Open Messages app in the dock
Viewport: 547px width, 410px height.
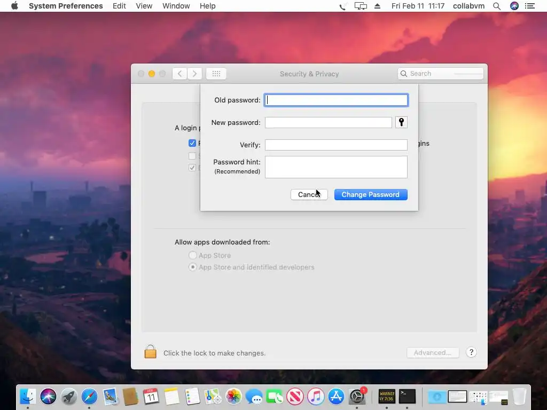[254, 397]
